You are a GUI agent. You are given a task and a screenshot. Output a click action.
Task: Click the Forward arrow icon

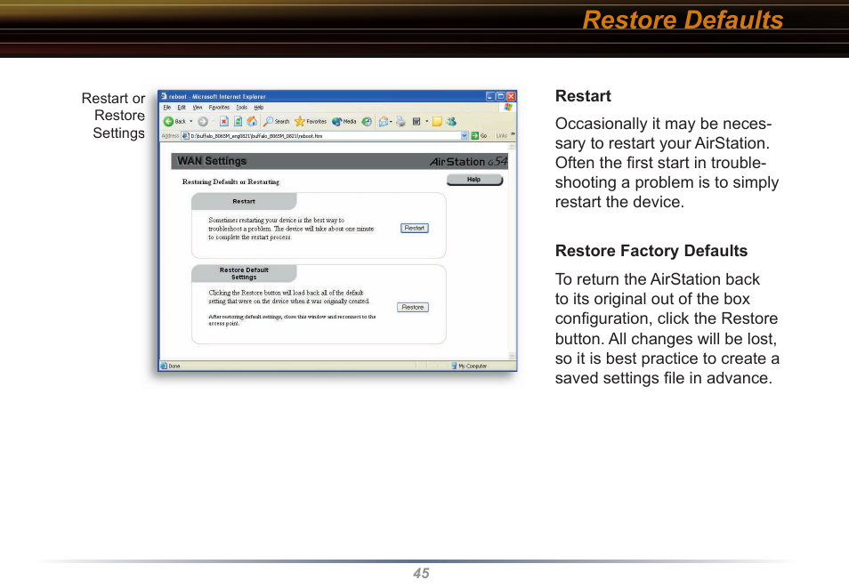pos(203,122)
